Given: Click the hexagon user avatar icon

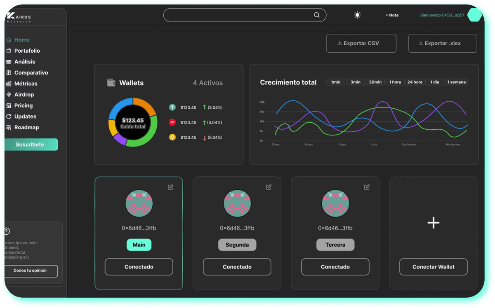Looking at the screenshot, I should [x=474, y=15].
